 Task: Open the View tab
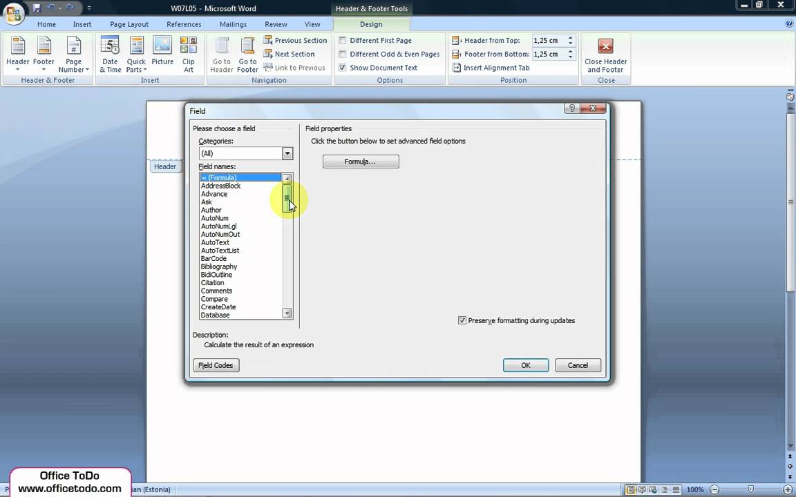pos(313,24)
